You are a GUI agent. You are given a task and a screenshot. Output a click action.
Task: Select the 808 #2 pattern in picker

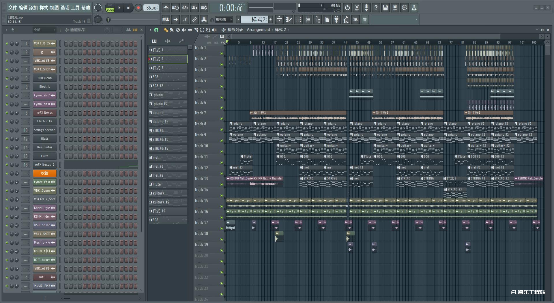pyautogui.click(x=168, y=86)
